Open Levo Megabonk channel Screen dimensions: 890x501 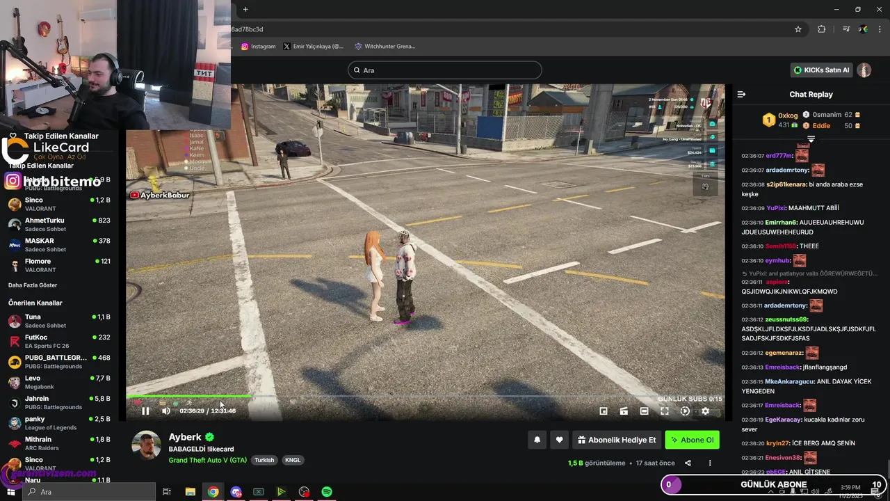point(59,382)
